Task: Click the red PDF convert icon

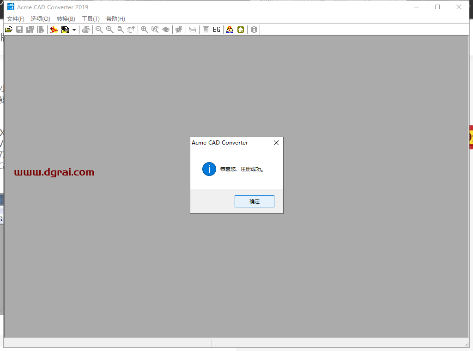Action: pyautogui.click(x=54, y=30)
